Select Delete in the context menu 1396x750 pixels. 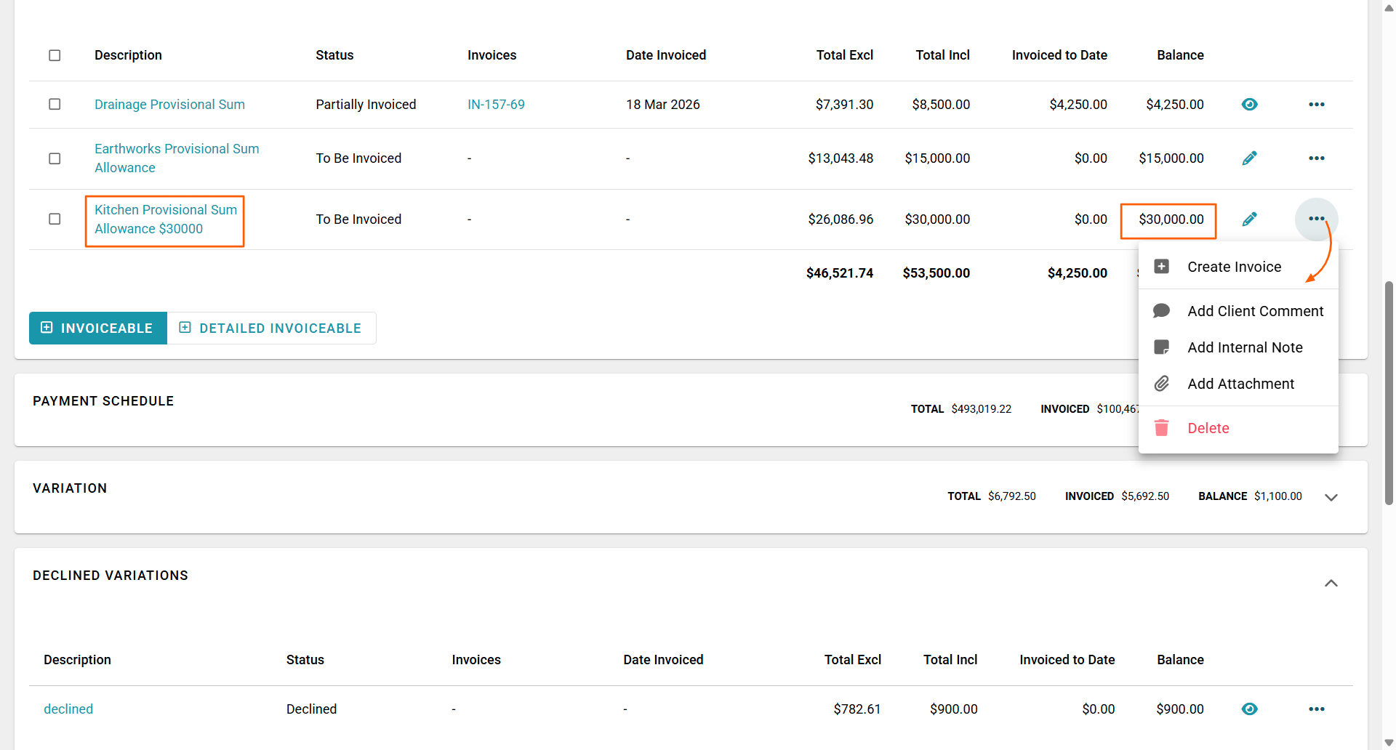click(x=1208, y=428)
